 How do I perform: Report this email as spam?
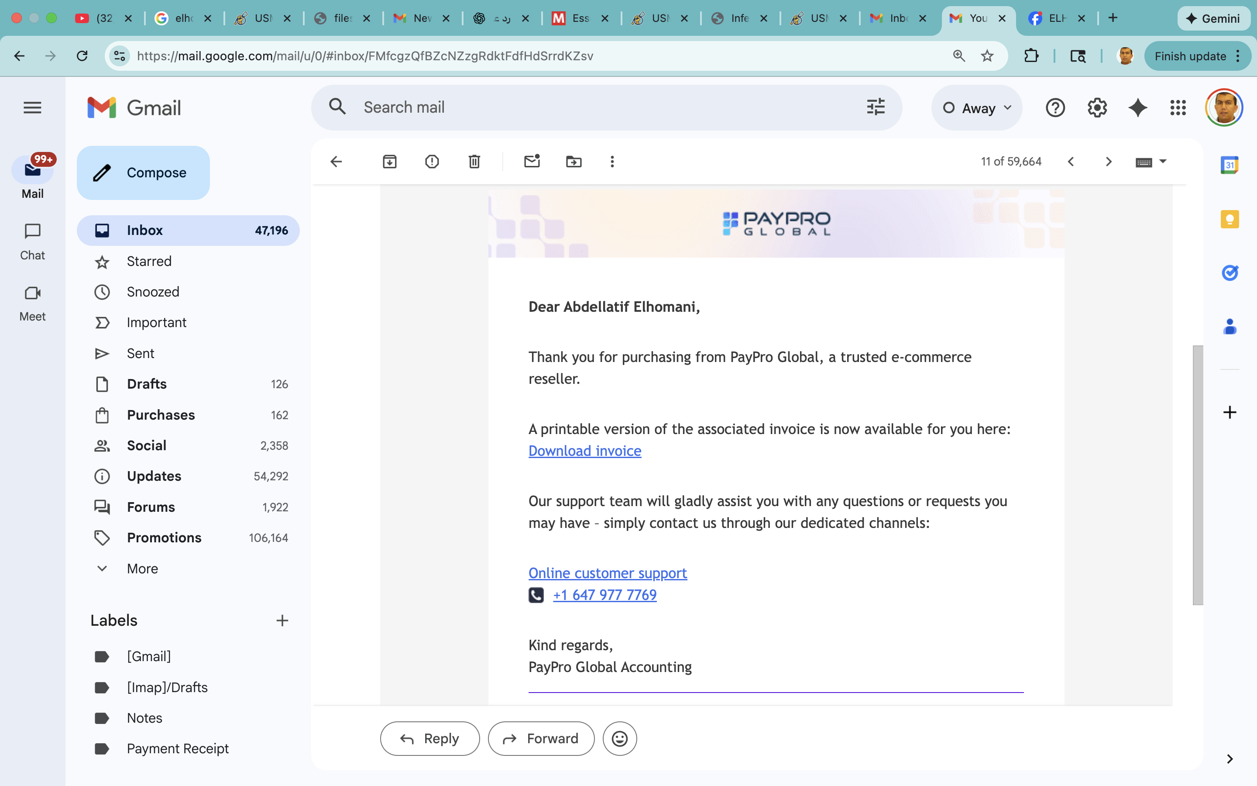[432, 162]
